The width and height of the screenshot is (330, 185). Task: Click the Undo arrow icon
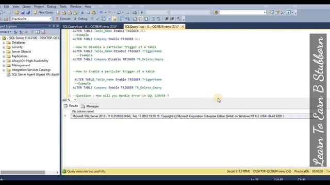point(101,12)
